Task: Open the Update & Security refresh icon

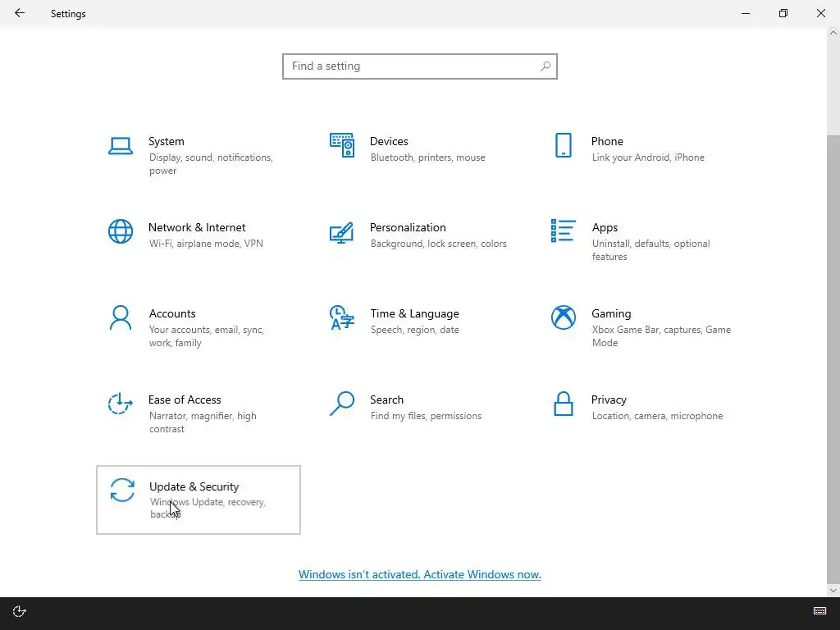Action: point(122,491)
